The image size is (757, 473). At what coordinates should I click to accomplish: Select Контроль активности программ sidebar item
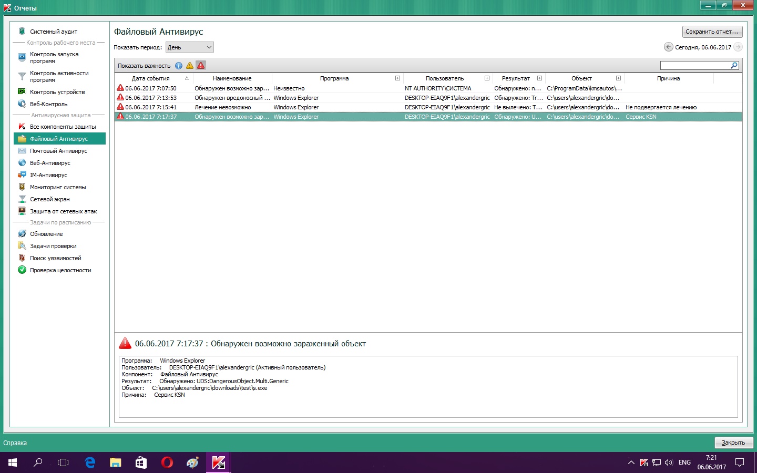pos(59,76)
